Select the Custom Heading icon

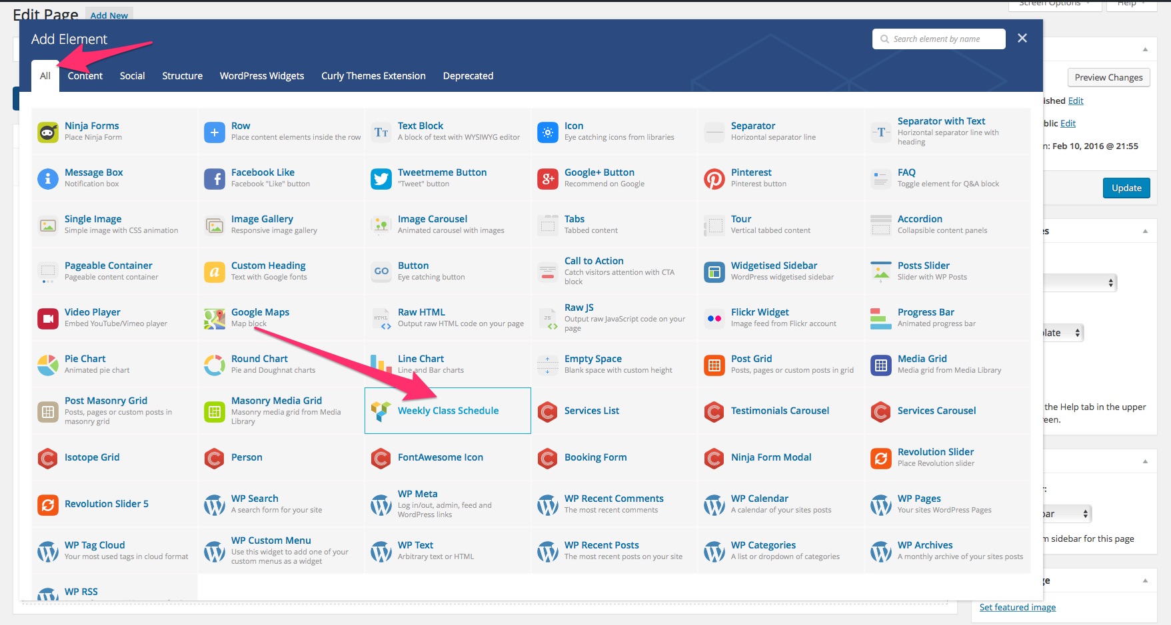click(x=215, y=272)
